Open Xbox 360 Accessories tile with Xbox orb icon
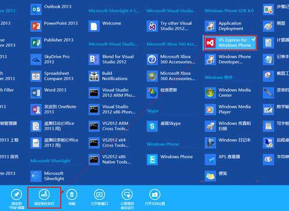The image size is (289, 211). (171, 76)
